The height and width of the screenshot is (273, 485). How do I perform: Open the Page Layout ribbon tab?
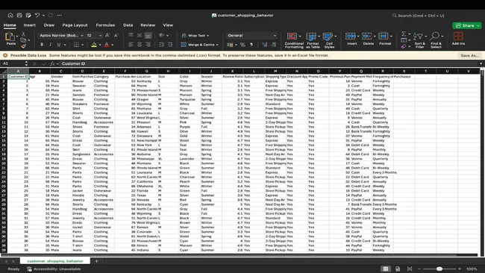tap(75, 25)
